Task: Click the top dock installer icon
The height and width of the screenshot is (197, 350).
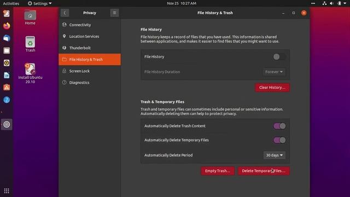Action: tap(7, 14)
